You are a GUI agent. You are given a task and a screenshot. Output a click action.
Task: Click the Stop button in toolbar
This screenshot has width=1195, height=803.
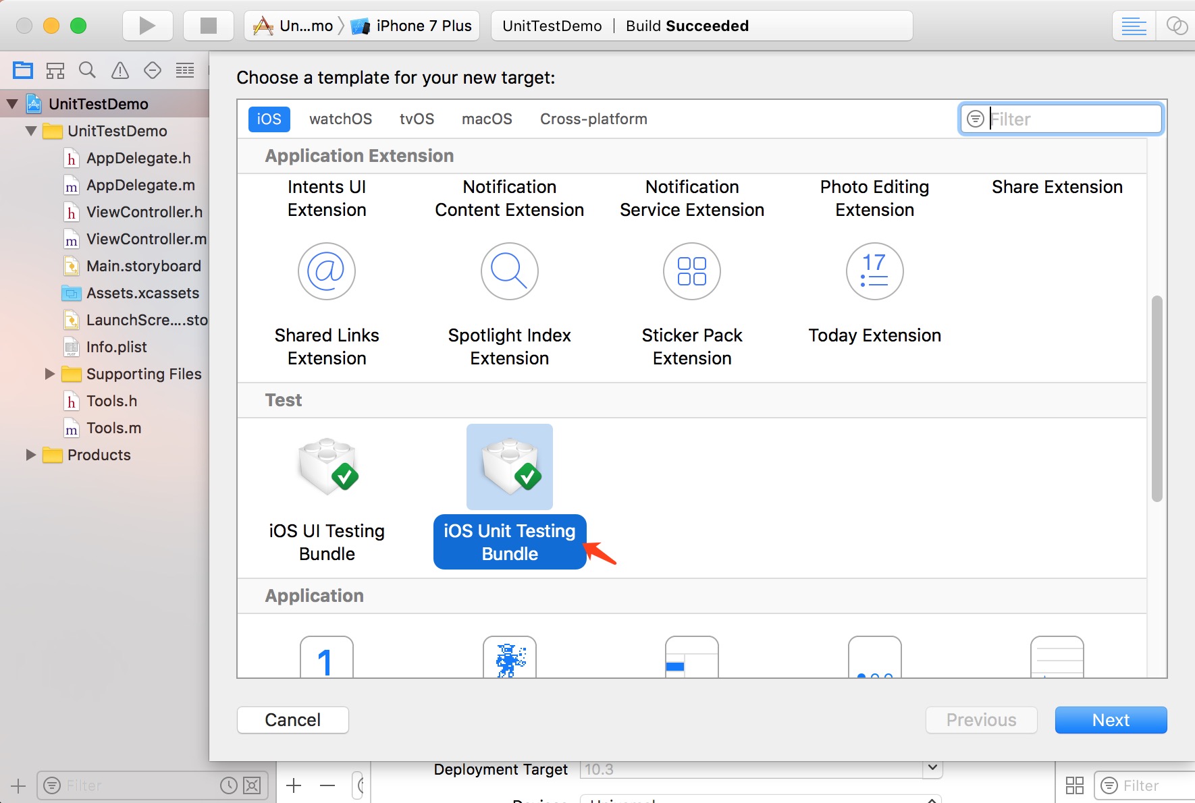[x=209, y=26]
